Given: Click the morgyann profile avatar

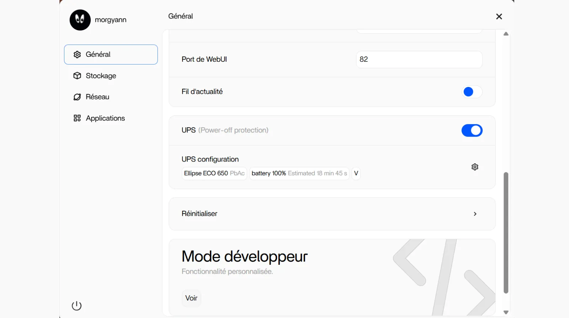Looking at the screenshot, I should point(80,20).
